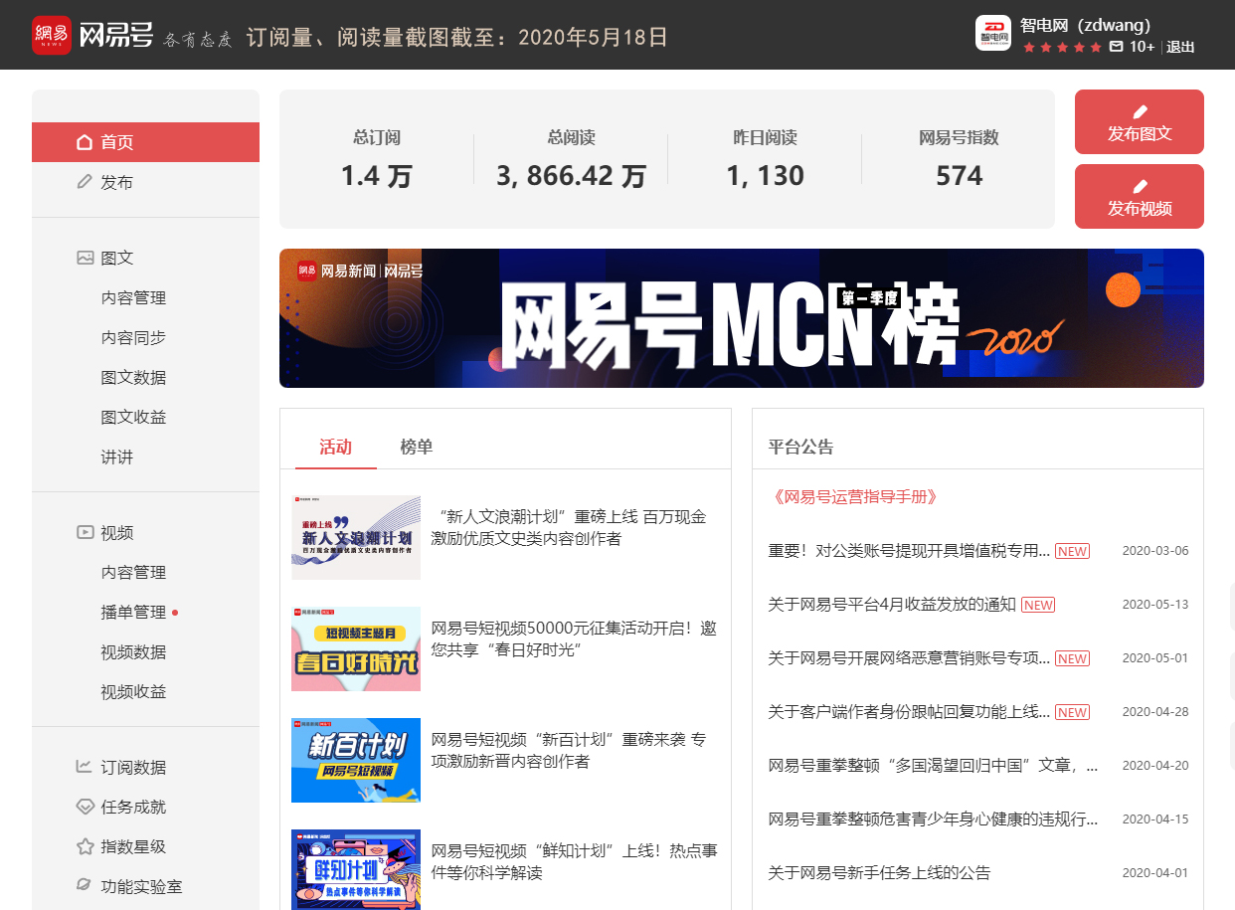Open the 危害青少年身心健康 announcement

coord(934,819)
